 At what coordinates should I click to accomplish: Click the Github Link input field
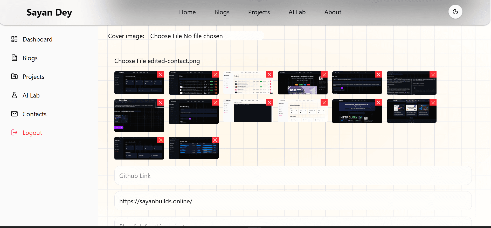point(293,176)
